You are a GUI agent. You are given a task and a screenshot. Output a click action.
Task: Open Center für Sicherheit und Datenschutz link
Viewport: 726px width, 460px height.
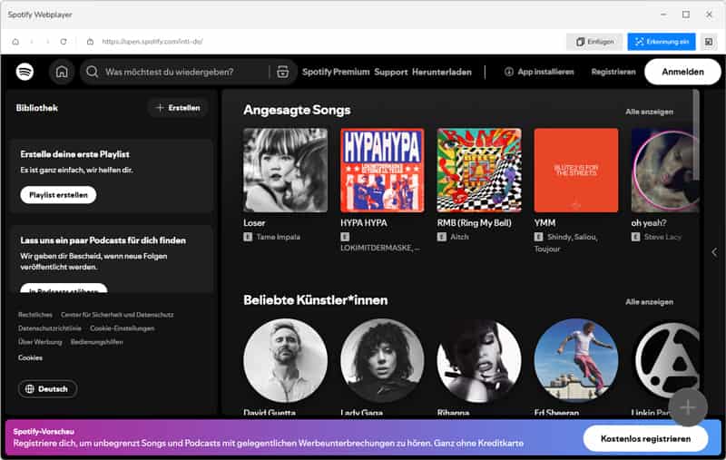click(117, 315)
